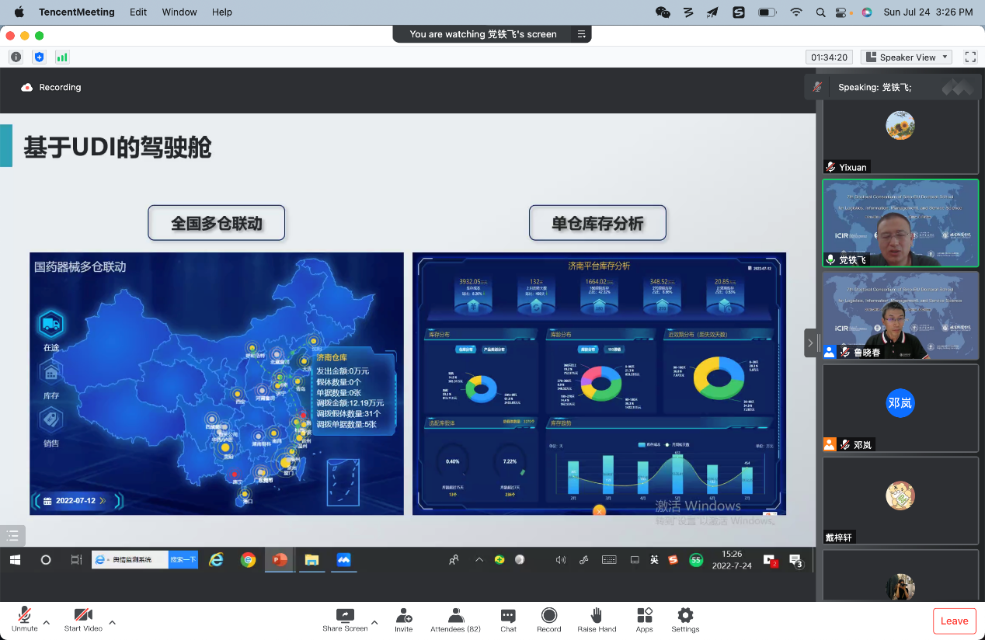Open the Speaker View layout dropdown
This screenshot has height=640, width=985.
(x=907, y=57)
